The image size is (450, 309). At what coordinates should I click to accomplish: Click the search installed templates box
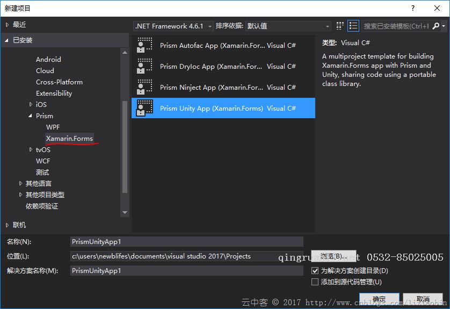tap(396, 26)
